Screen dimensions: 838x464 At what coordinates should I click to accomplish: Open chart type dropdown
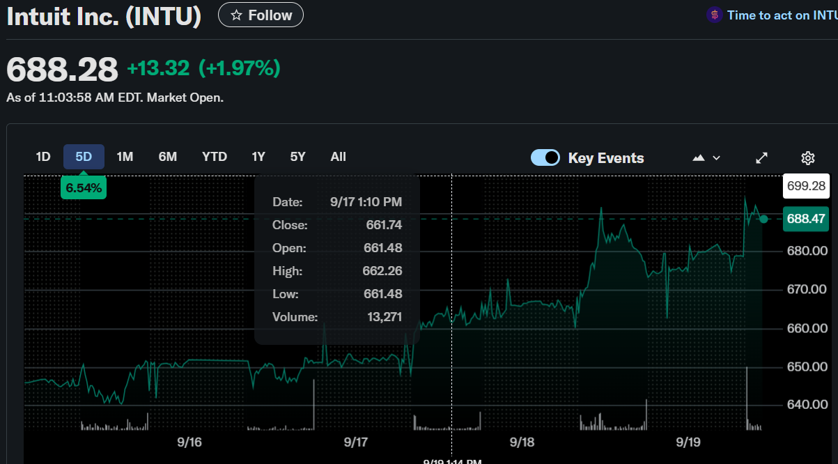706,158
